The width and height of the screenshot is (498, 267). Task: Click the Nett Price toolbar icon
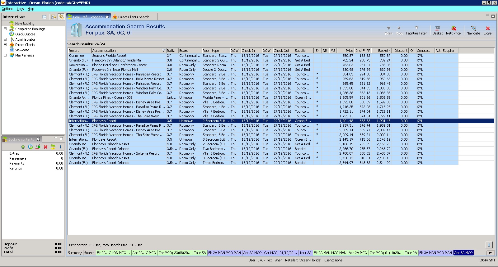tap(453, 28)
